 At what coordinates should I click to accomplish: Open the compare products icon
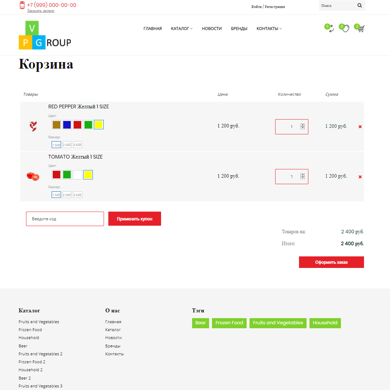331,29
